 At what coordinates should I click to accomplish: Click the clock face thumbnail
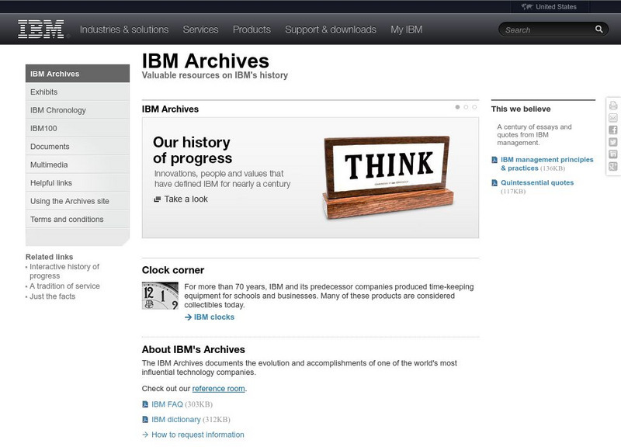pyautogui.click(x=160, y=296)
